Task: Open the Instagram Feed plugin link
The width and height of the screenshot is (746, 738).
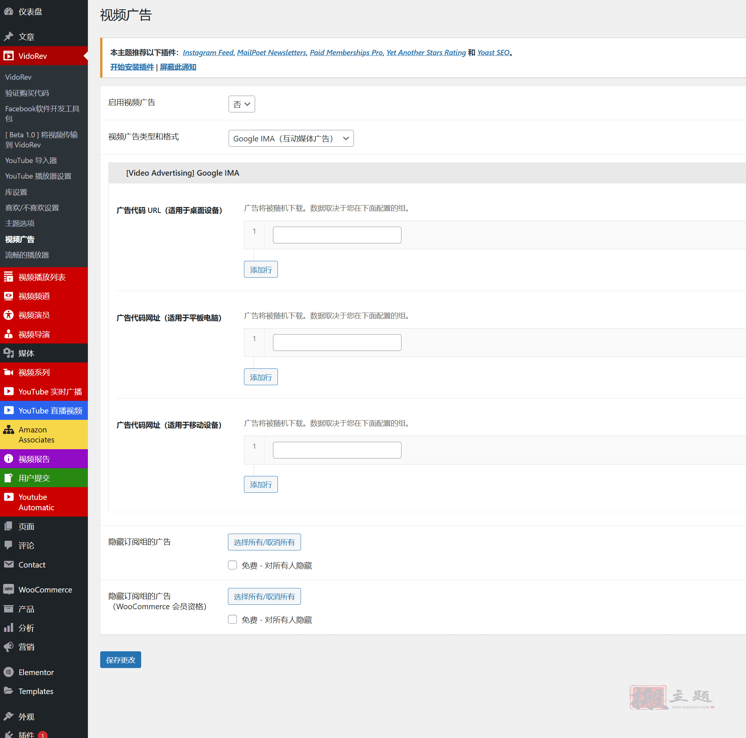Action: [208, 52]
